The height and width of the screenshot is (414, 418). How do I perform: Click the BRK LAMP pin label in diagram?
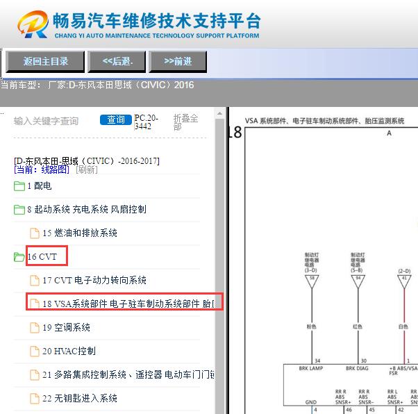click(311, 368)
